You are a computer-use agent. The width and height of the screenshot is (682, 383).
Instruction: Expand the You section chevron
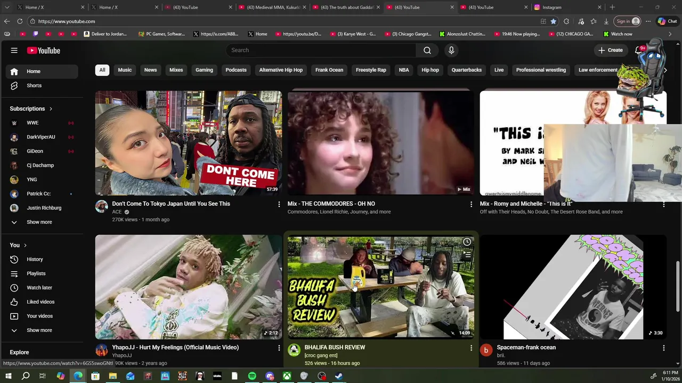pos(26,245)
